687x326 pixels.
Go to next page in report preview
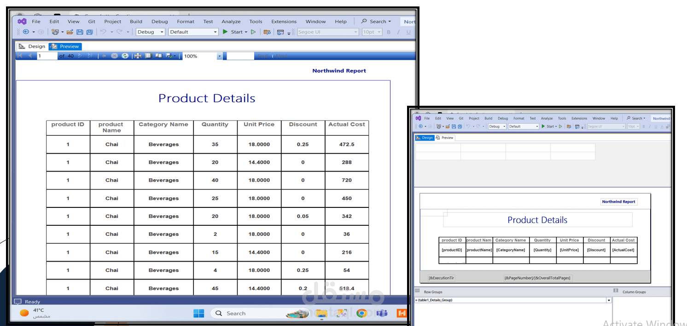pos(80,56)
